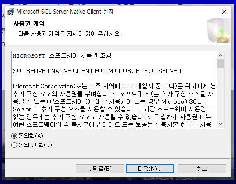Screen dimensions: 236x184
Task: Click the installer icon in the title bar
Action: click(10, 12)
